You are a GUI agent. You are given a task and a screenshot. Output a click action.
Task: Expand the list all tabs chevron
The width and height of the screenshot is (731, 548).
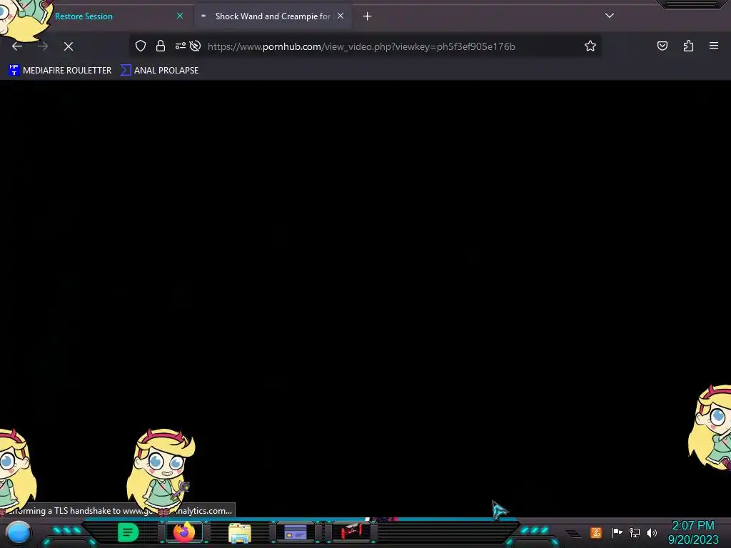[x=610, y=16]
